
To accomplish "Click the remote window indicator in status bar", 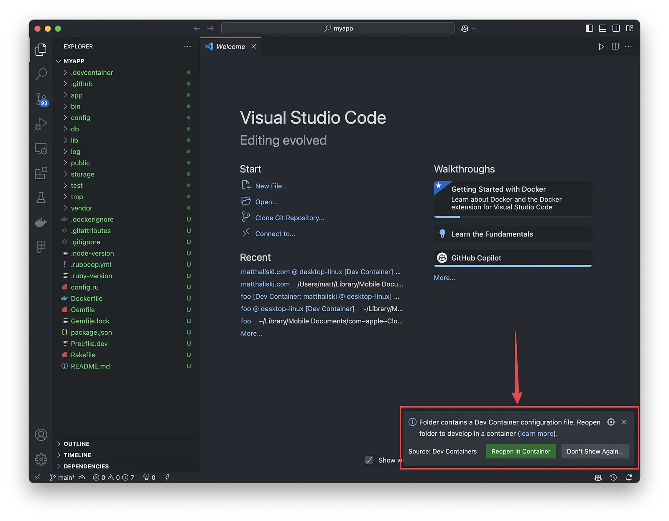I will (x=38, y=478).
